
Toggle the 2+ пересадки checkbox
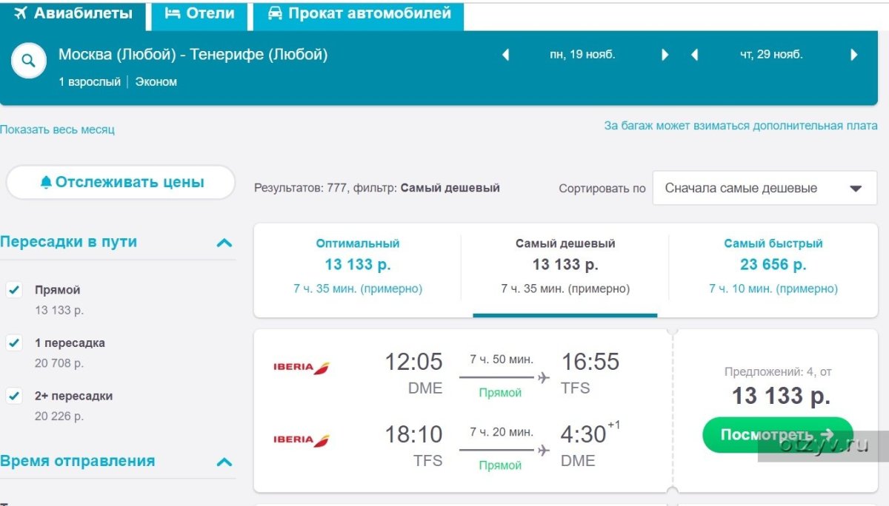(x=13, y=396)
